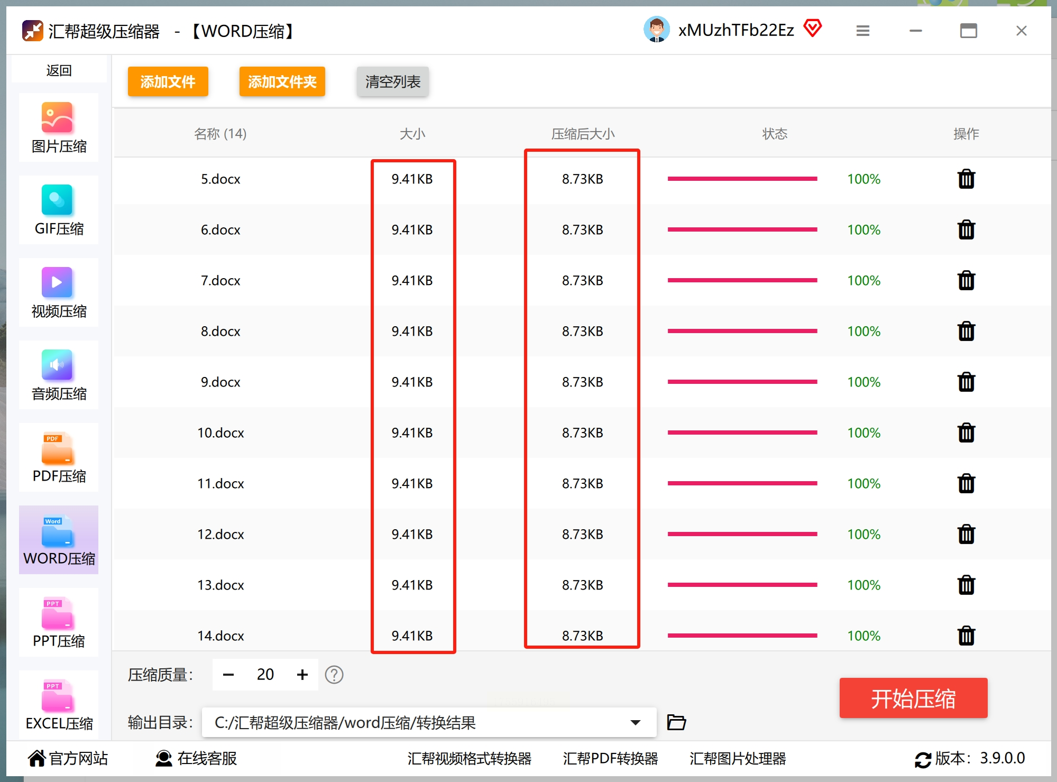
Task: Click the 官方网站 official website link
Action: (x=68, y=758)
